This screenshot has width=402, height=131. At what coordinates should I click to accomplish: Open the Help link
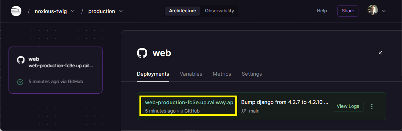pyautogui.click(x=322, y=11)
